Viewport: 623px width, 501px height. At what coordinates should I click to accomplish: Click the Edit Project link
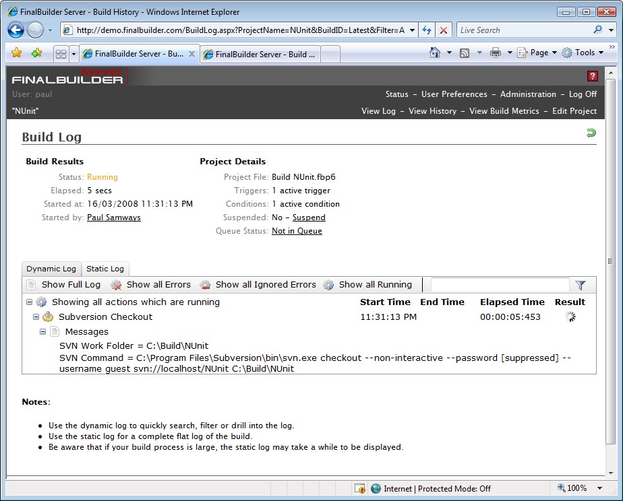[x=574, y=111]
